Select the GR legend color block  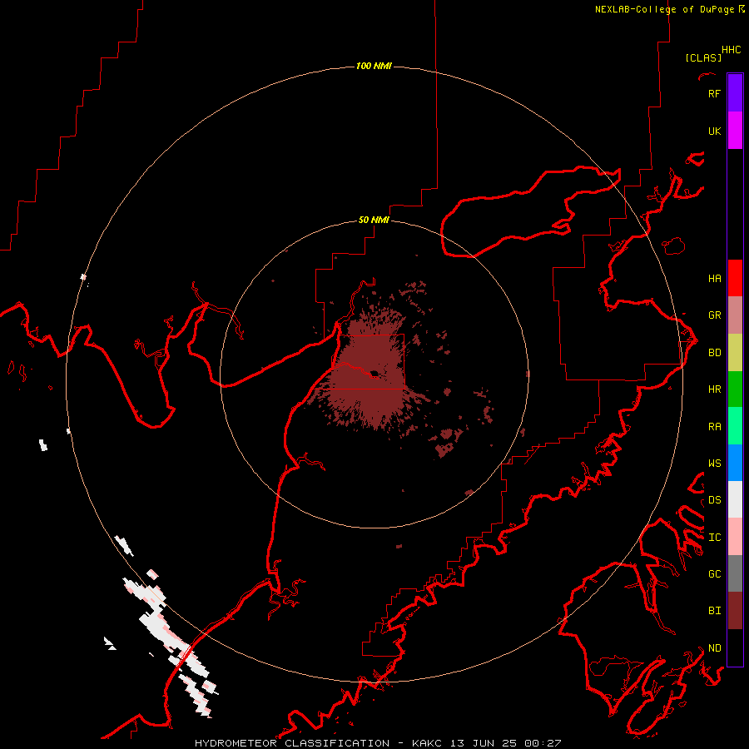735,315
